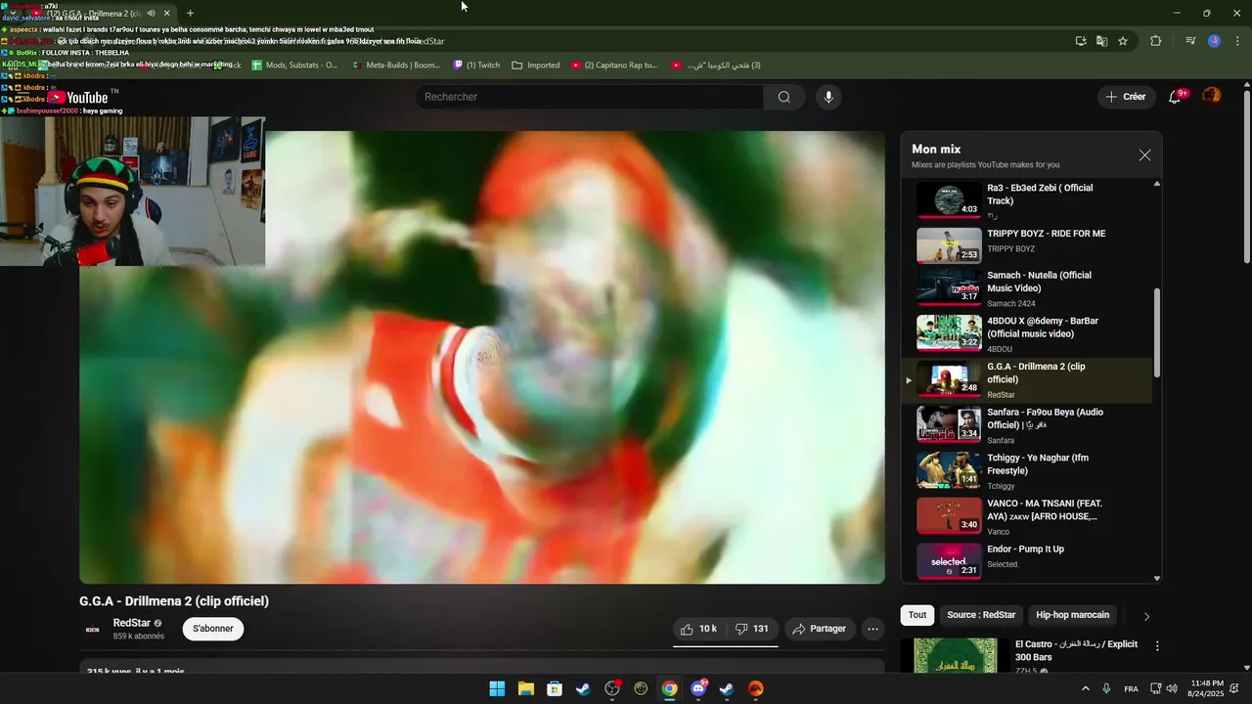Viewport: 1252px width, 704px height.
Task: Open options menu for El Castro video
Action: (x=1157, y=646)
